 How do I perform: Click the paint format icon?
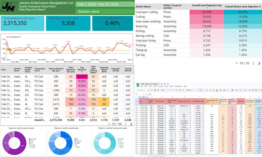pos(158,90)
